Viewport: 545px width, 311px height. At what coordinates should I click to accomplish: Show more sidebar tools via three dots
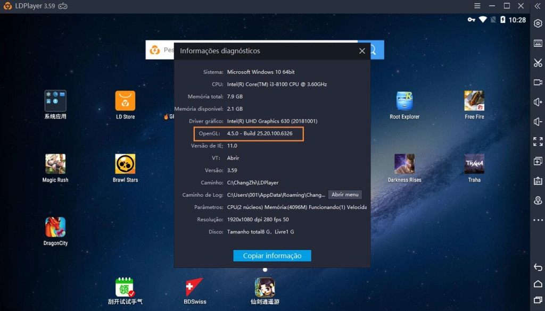[x=538, y=220]
